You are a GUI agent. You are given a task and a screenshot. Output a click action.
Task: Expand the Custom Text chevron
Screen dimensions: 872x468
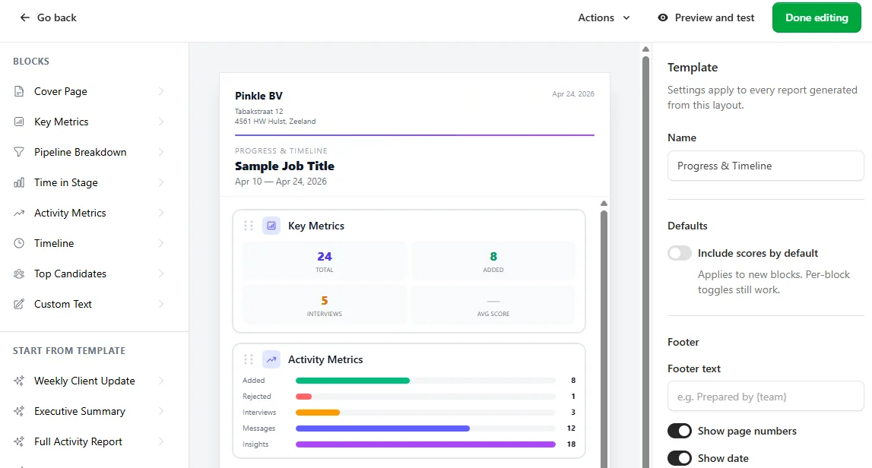(x=160, y=304)
